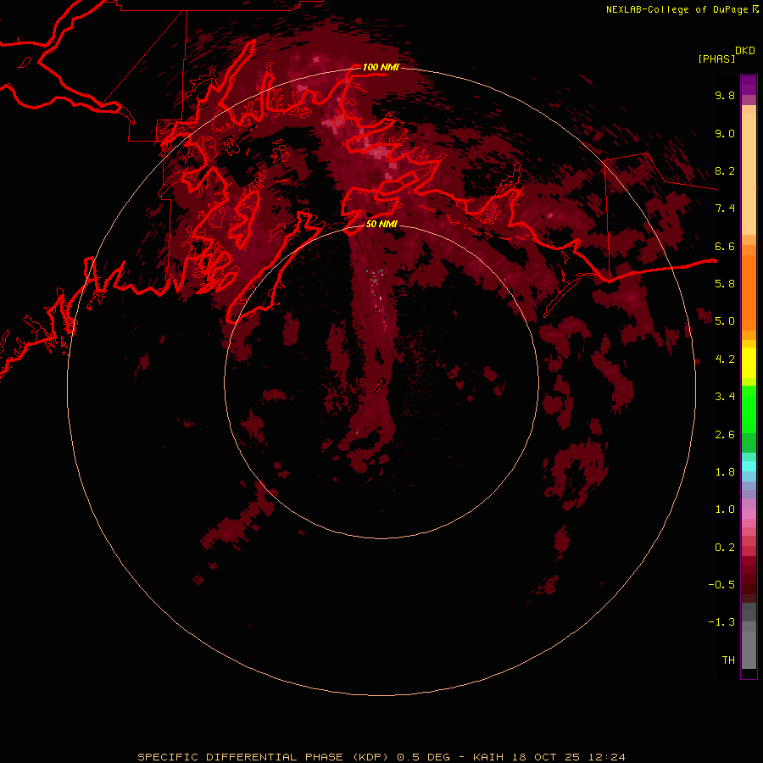Click the 6.6 value on the color scale

click(725, 246)
